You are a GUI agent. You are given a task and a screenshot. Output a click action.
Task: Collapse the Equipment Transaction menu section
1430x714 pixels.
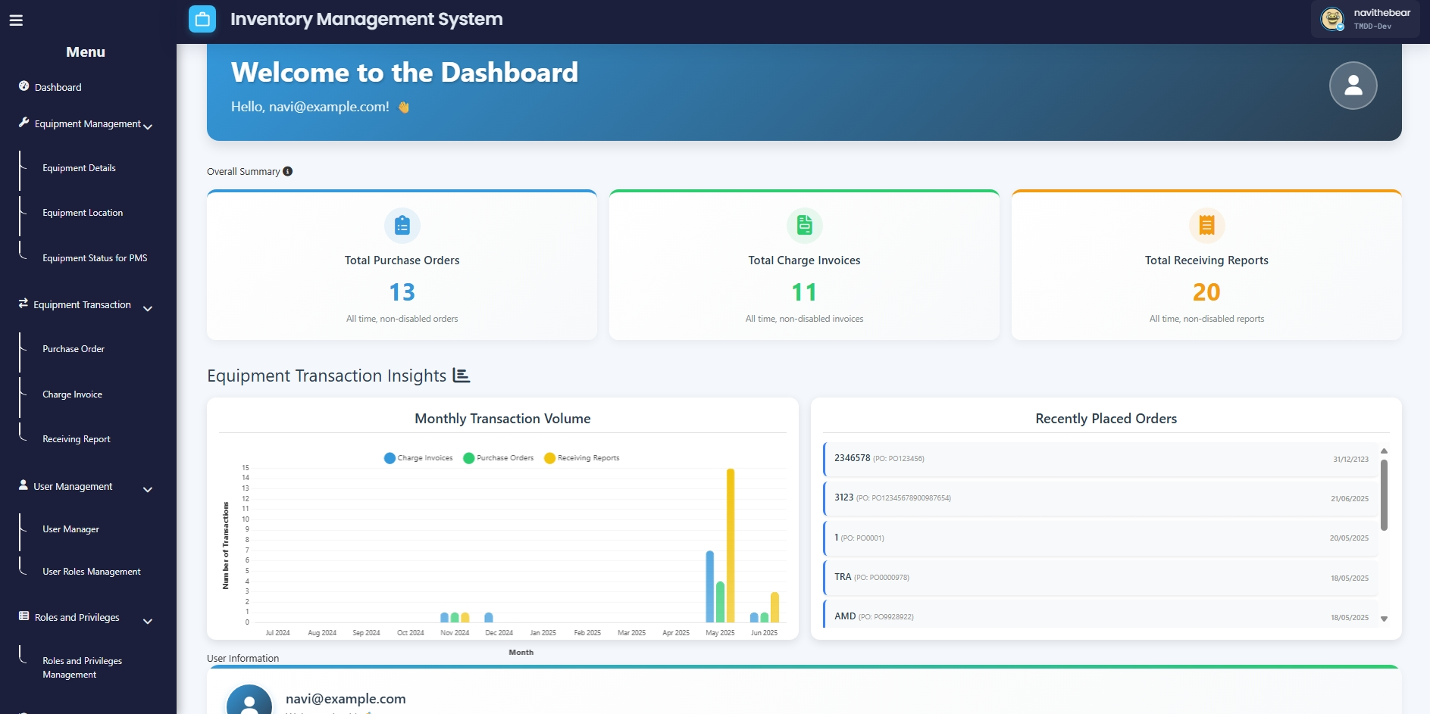(x=148, y=308)
